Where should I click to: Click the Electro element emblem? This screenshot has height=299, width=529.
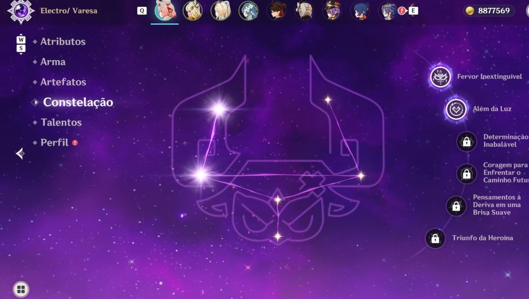21,11
